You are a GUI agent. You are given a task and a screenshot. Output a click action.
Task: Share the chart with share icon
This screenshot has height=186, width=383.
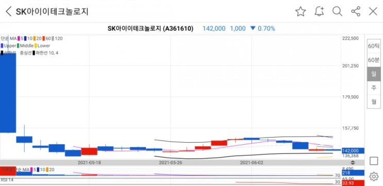point(356,11)
